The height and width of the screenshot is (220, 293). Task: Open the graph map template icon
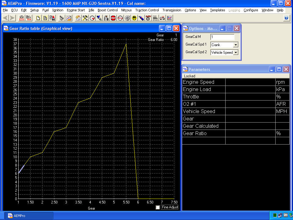[x=69, y=18]
